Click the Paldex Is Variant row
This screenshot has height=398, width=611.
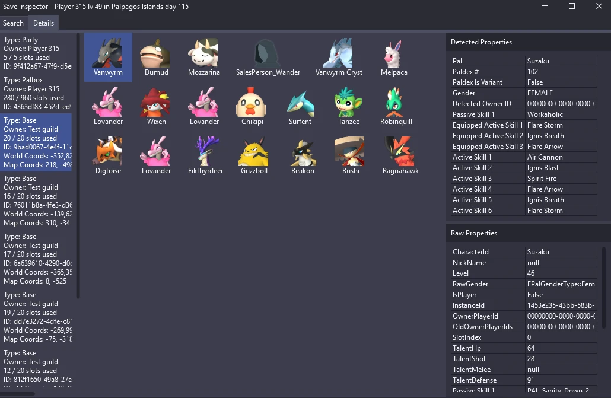(523, 82)
